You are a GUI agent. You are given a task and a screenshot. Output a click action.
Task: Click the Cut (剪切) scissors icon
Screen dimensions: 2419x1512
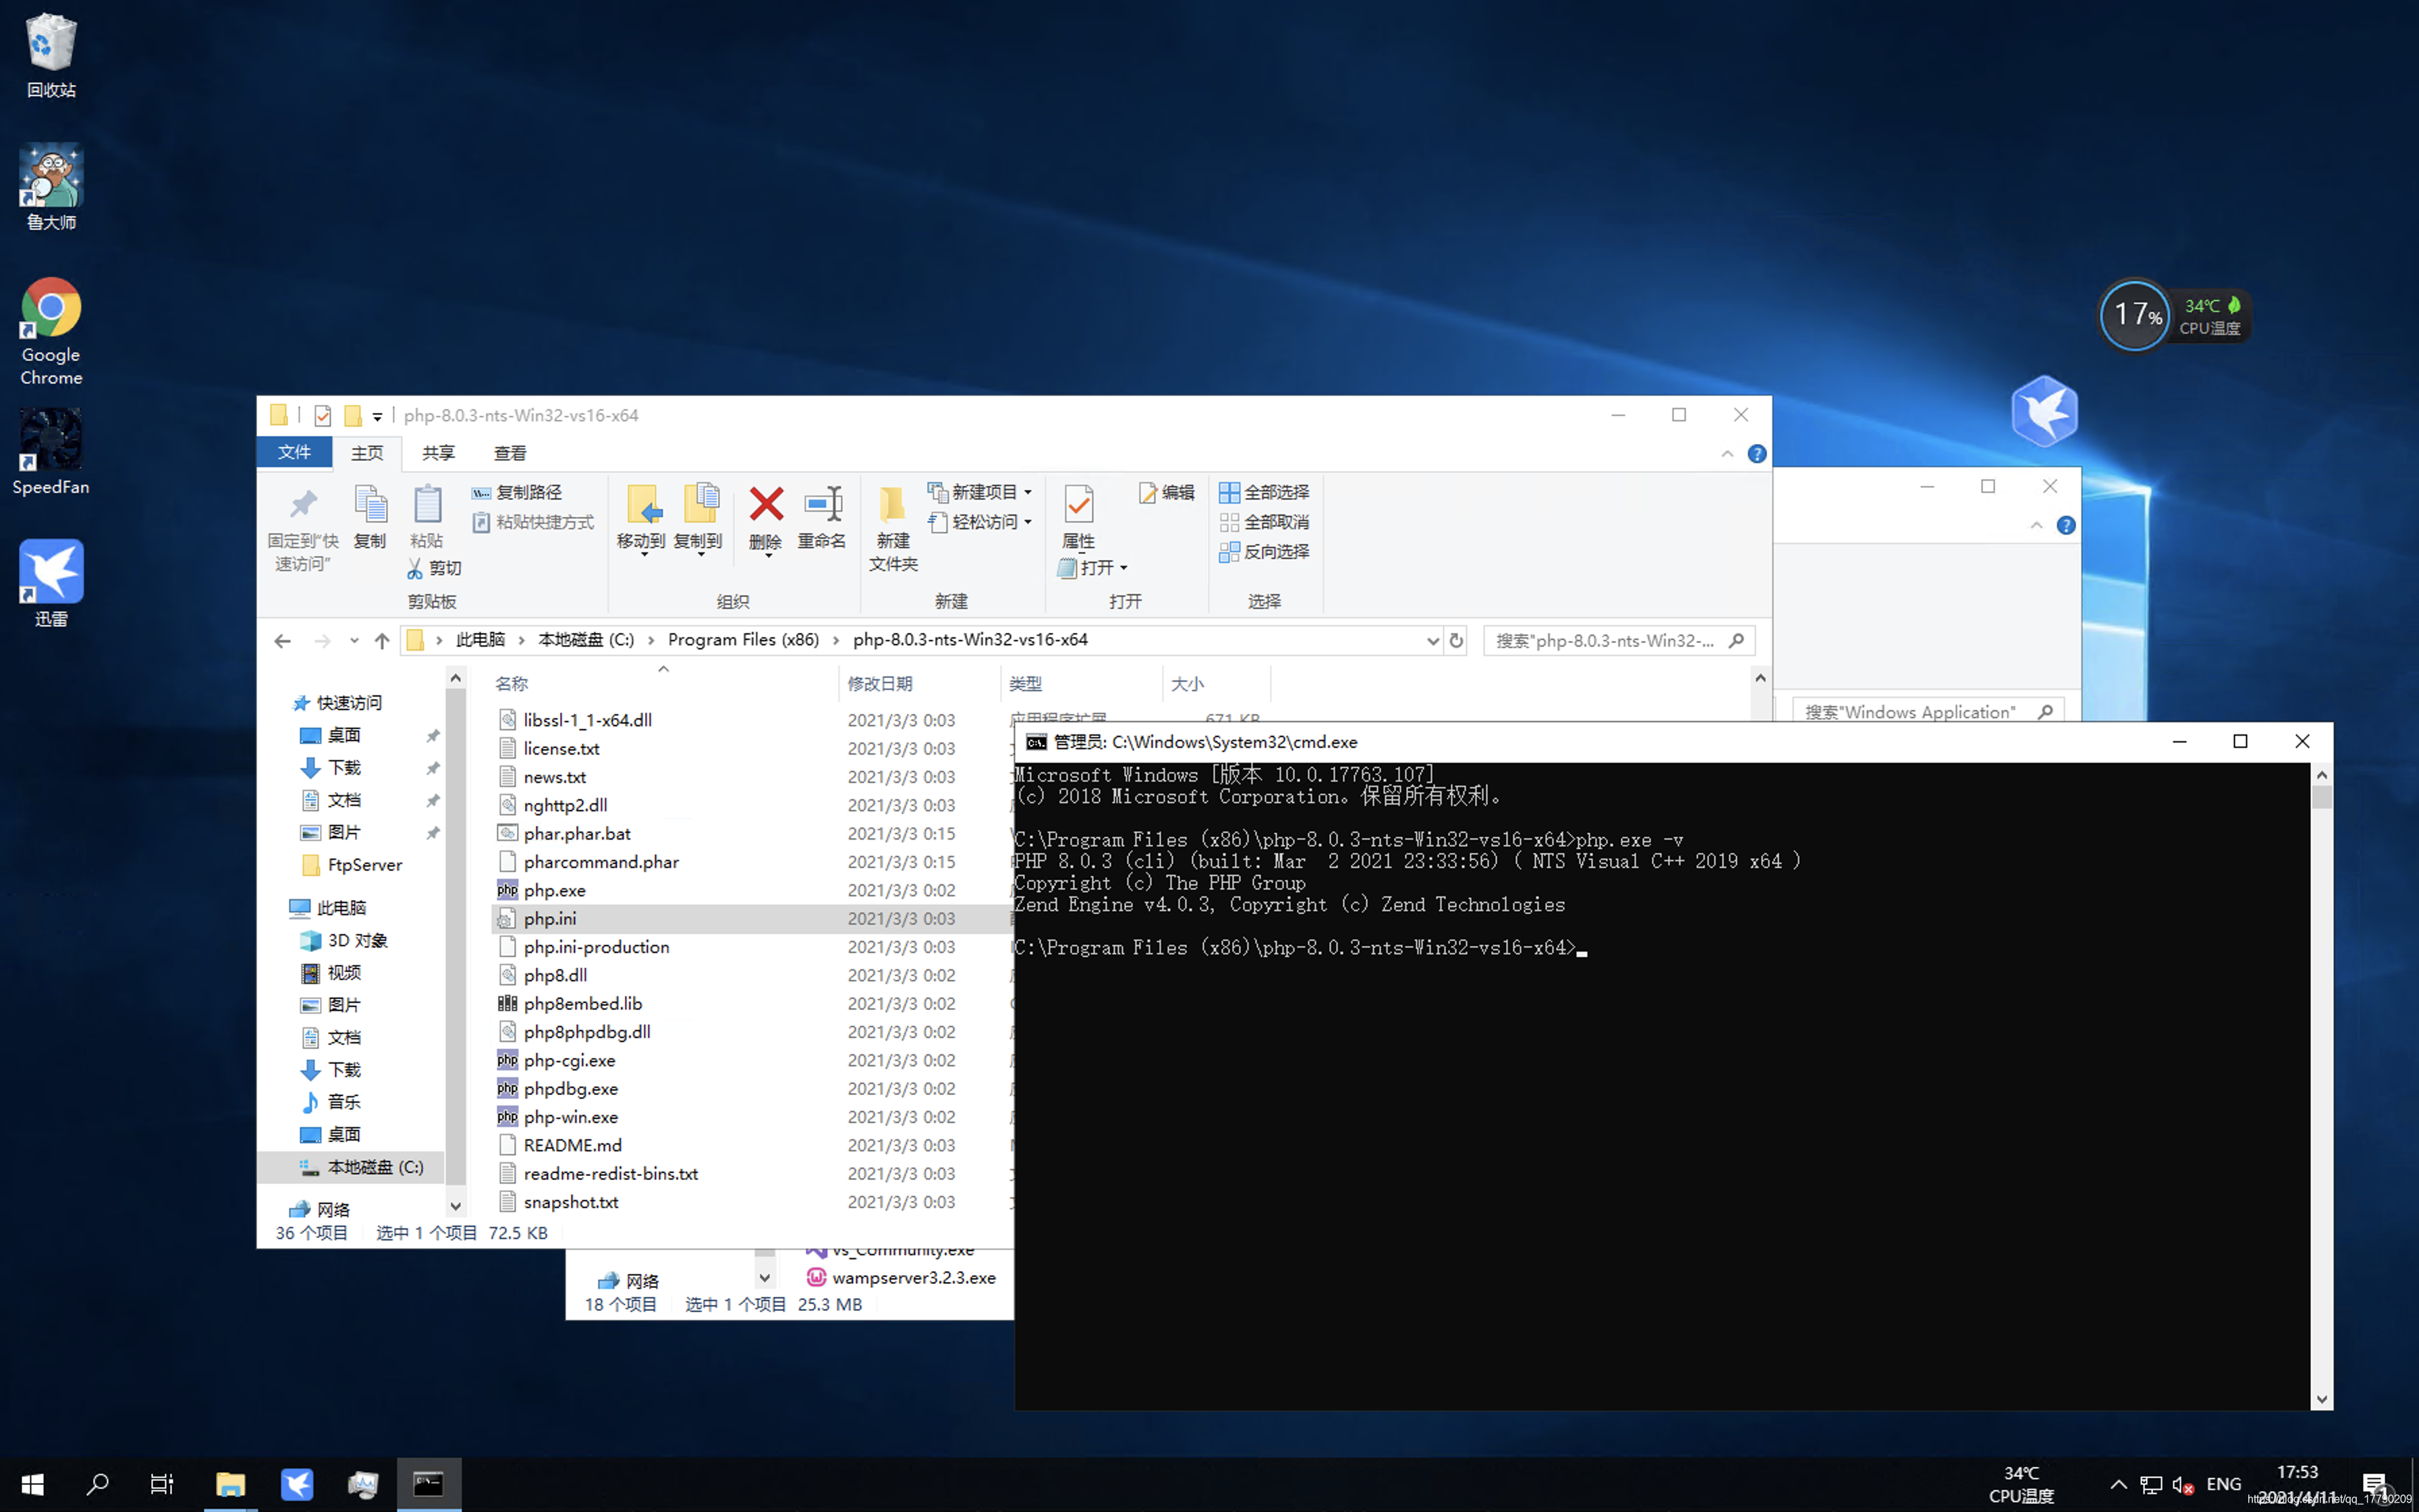(416, 568)
